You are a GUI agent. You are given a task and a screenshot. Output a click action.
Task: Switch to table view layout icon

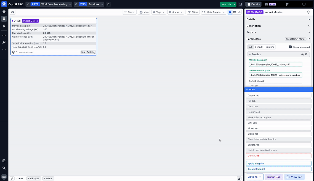click(x=235, y=12)
